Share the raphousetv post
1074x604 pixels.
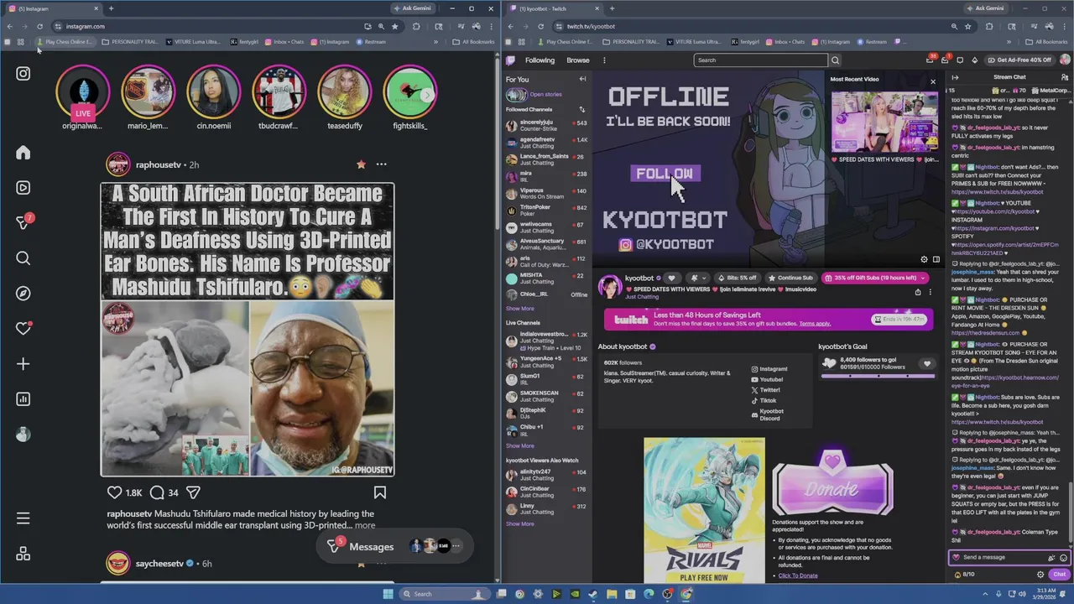(193, 492)
